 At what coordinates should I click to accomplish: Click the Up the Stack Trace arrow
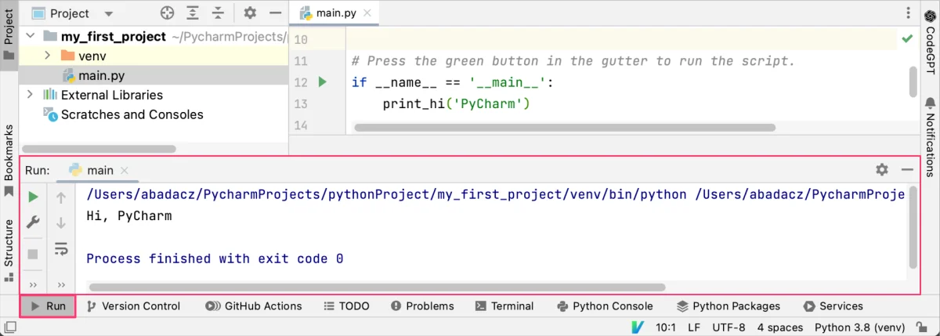coord(61,197)
